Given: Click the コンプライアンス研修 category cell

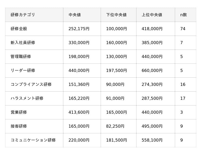Looking at the screenshot, I should coord(31,85).
